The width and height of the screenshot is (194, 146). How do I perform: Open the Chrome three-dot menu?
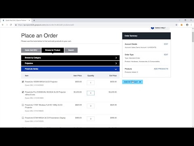pos(191,25)
